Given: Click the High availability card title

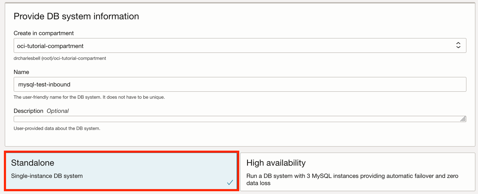Looking at the screenshot, I should (x=276, y=163).
